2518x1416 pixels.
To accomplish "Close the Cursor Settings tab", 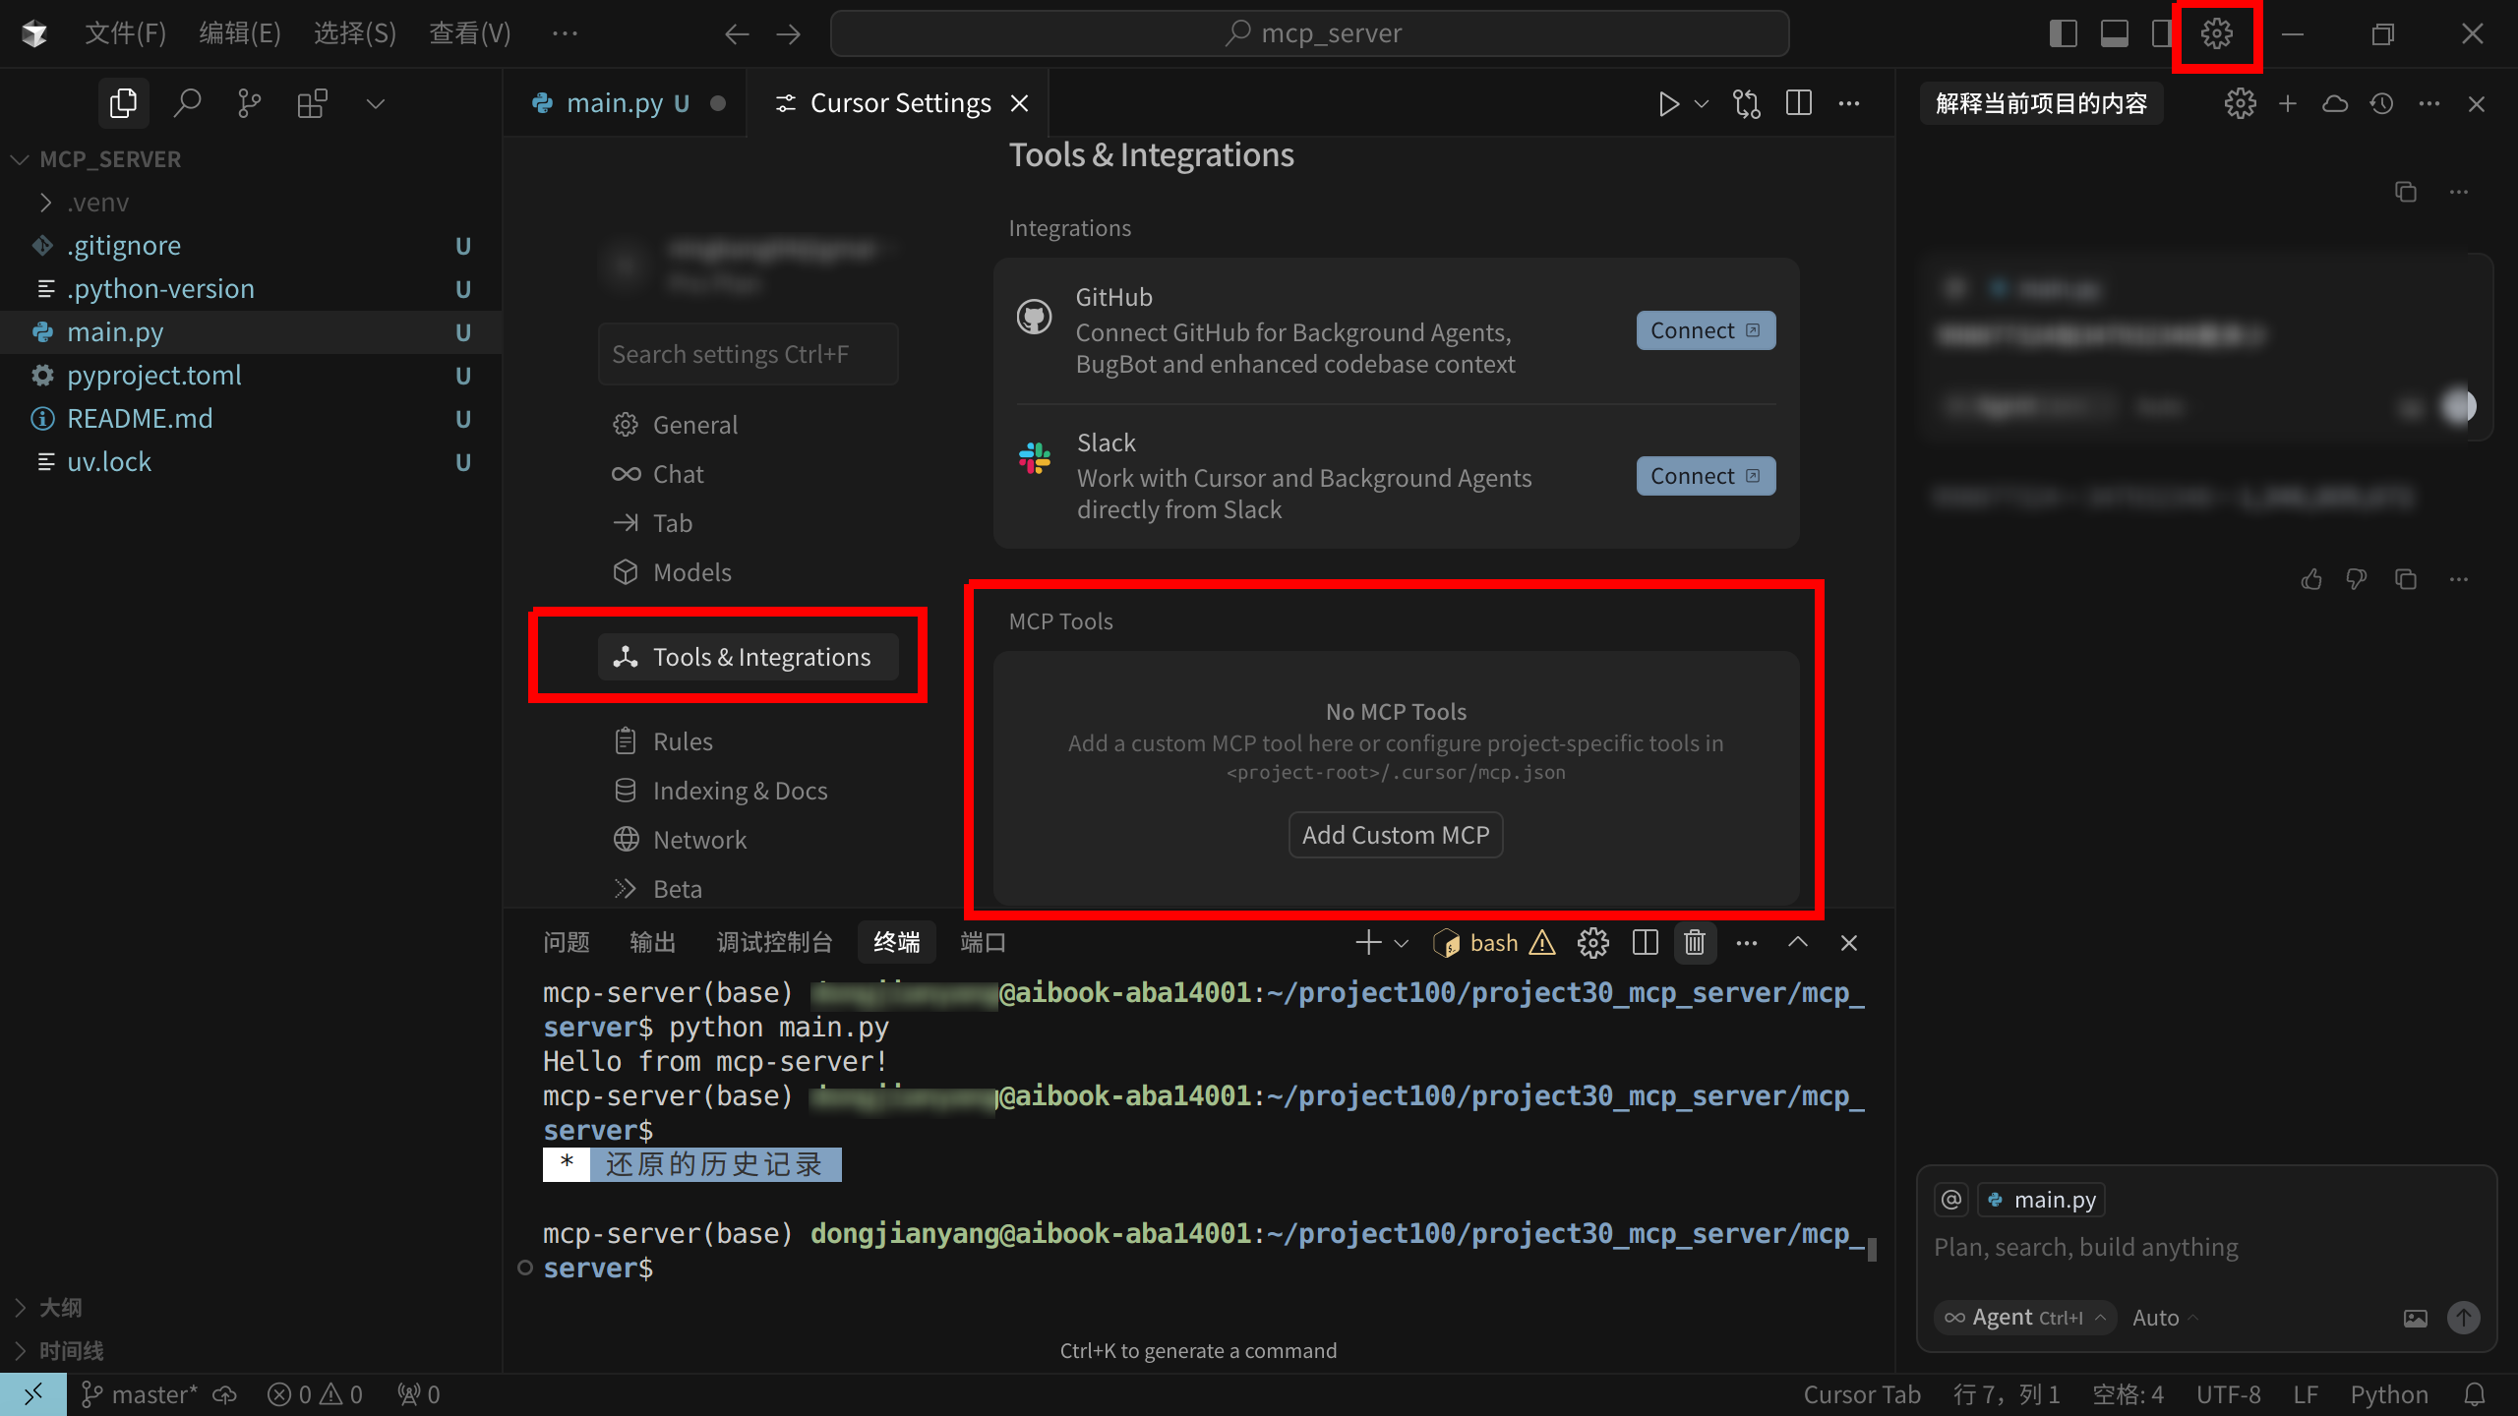I will 1020,103.
